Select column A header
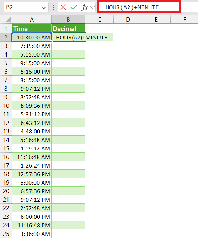Image resolution: width=198 pixels, height=238 pixels. tap(32, 20)
